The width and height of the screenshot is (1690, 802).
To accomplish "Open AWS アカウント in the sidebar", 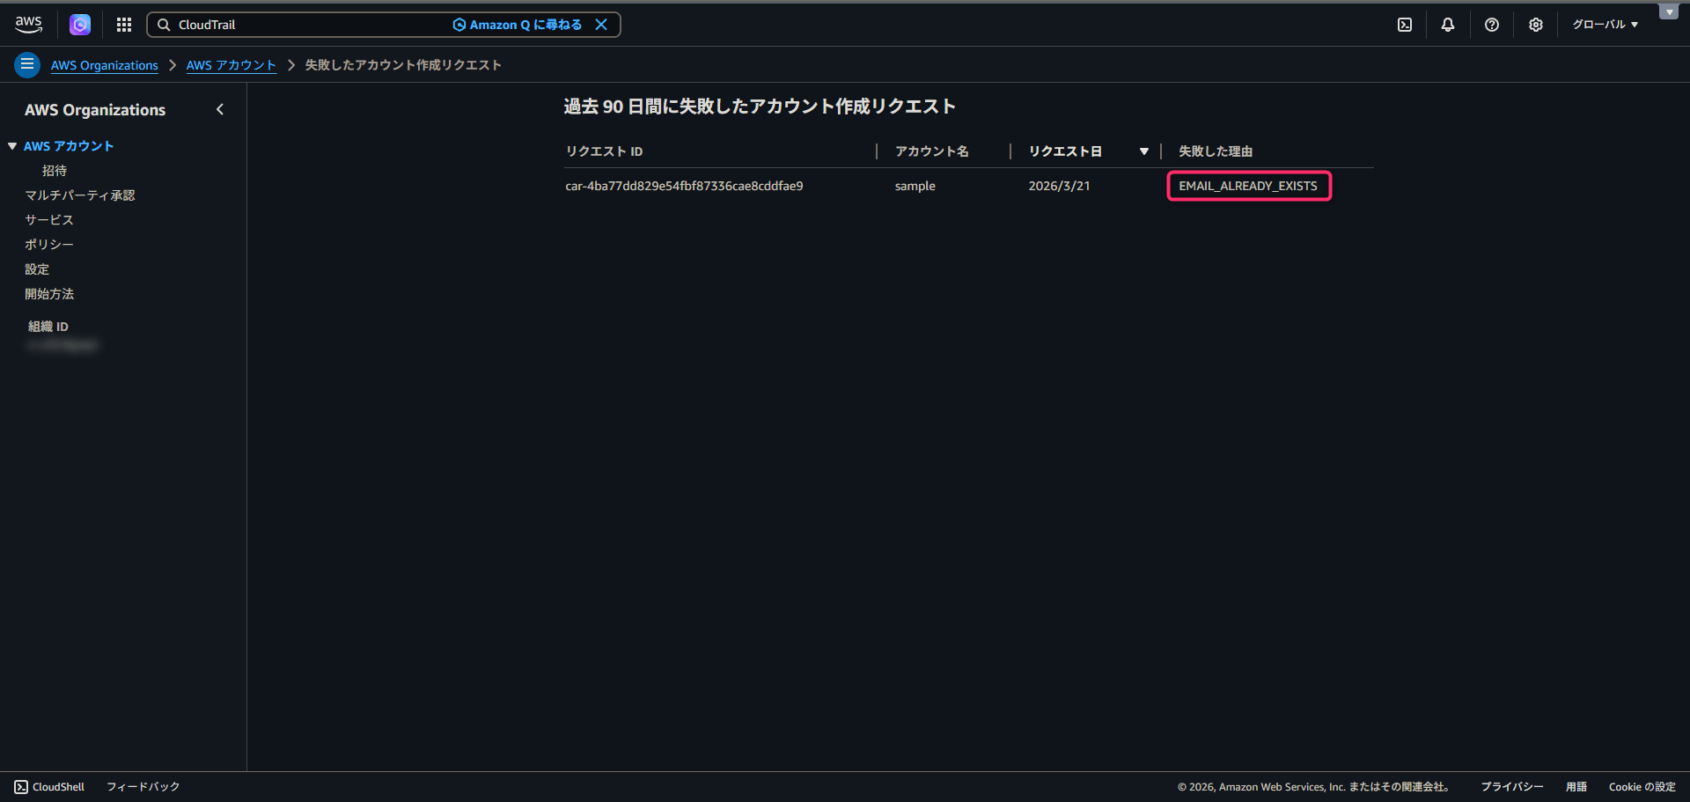I will coord(69,146).
